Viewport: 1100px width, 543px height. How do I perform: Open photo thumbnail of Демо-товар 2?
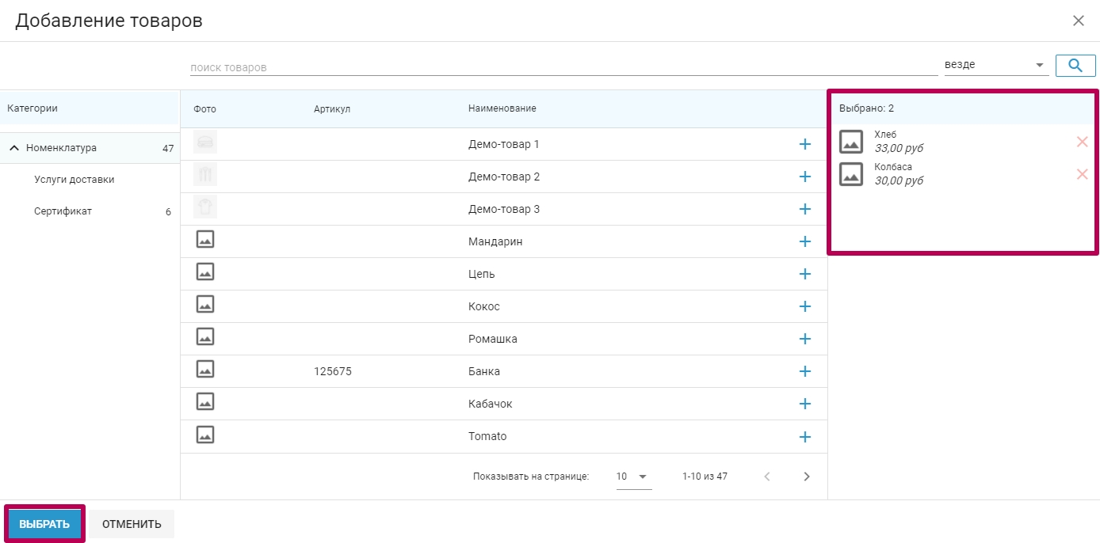205,174
